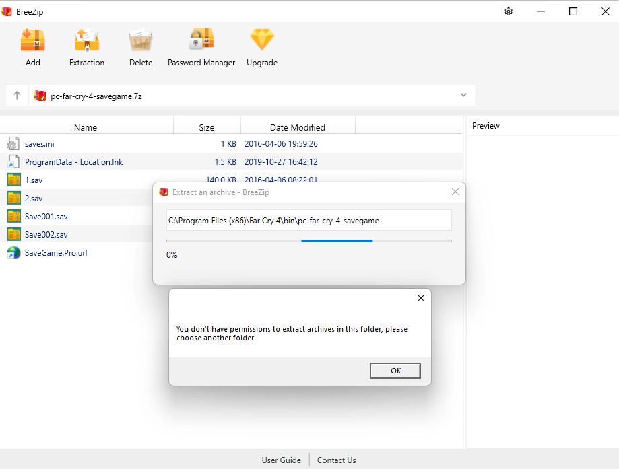The width and height of the screenshot is (619, 469).
Task: Select the 1.sav file name
Action: point(34,180)
